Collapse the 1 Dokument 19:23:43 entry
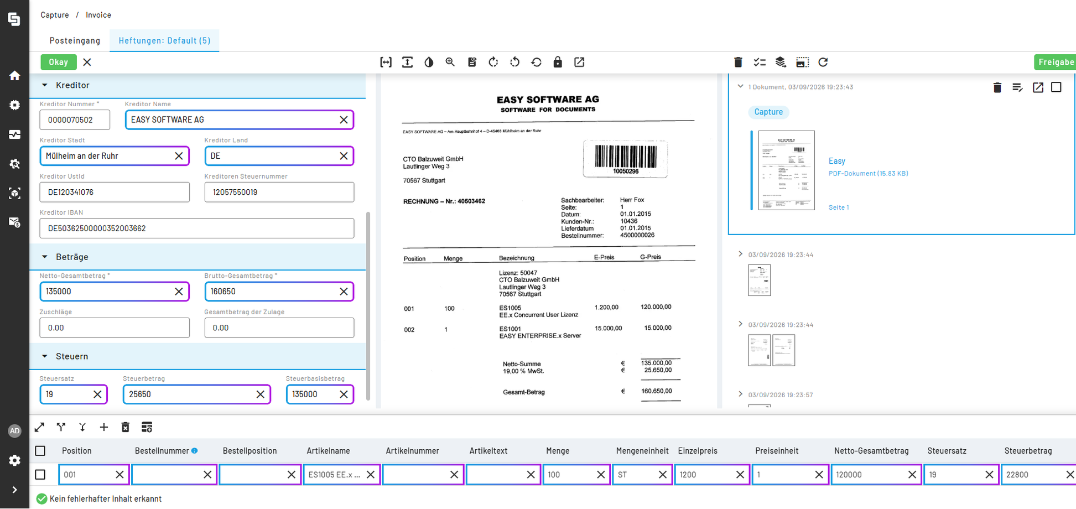 tap(740, 86)
